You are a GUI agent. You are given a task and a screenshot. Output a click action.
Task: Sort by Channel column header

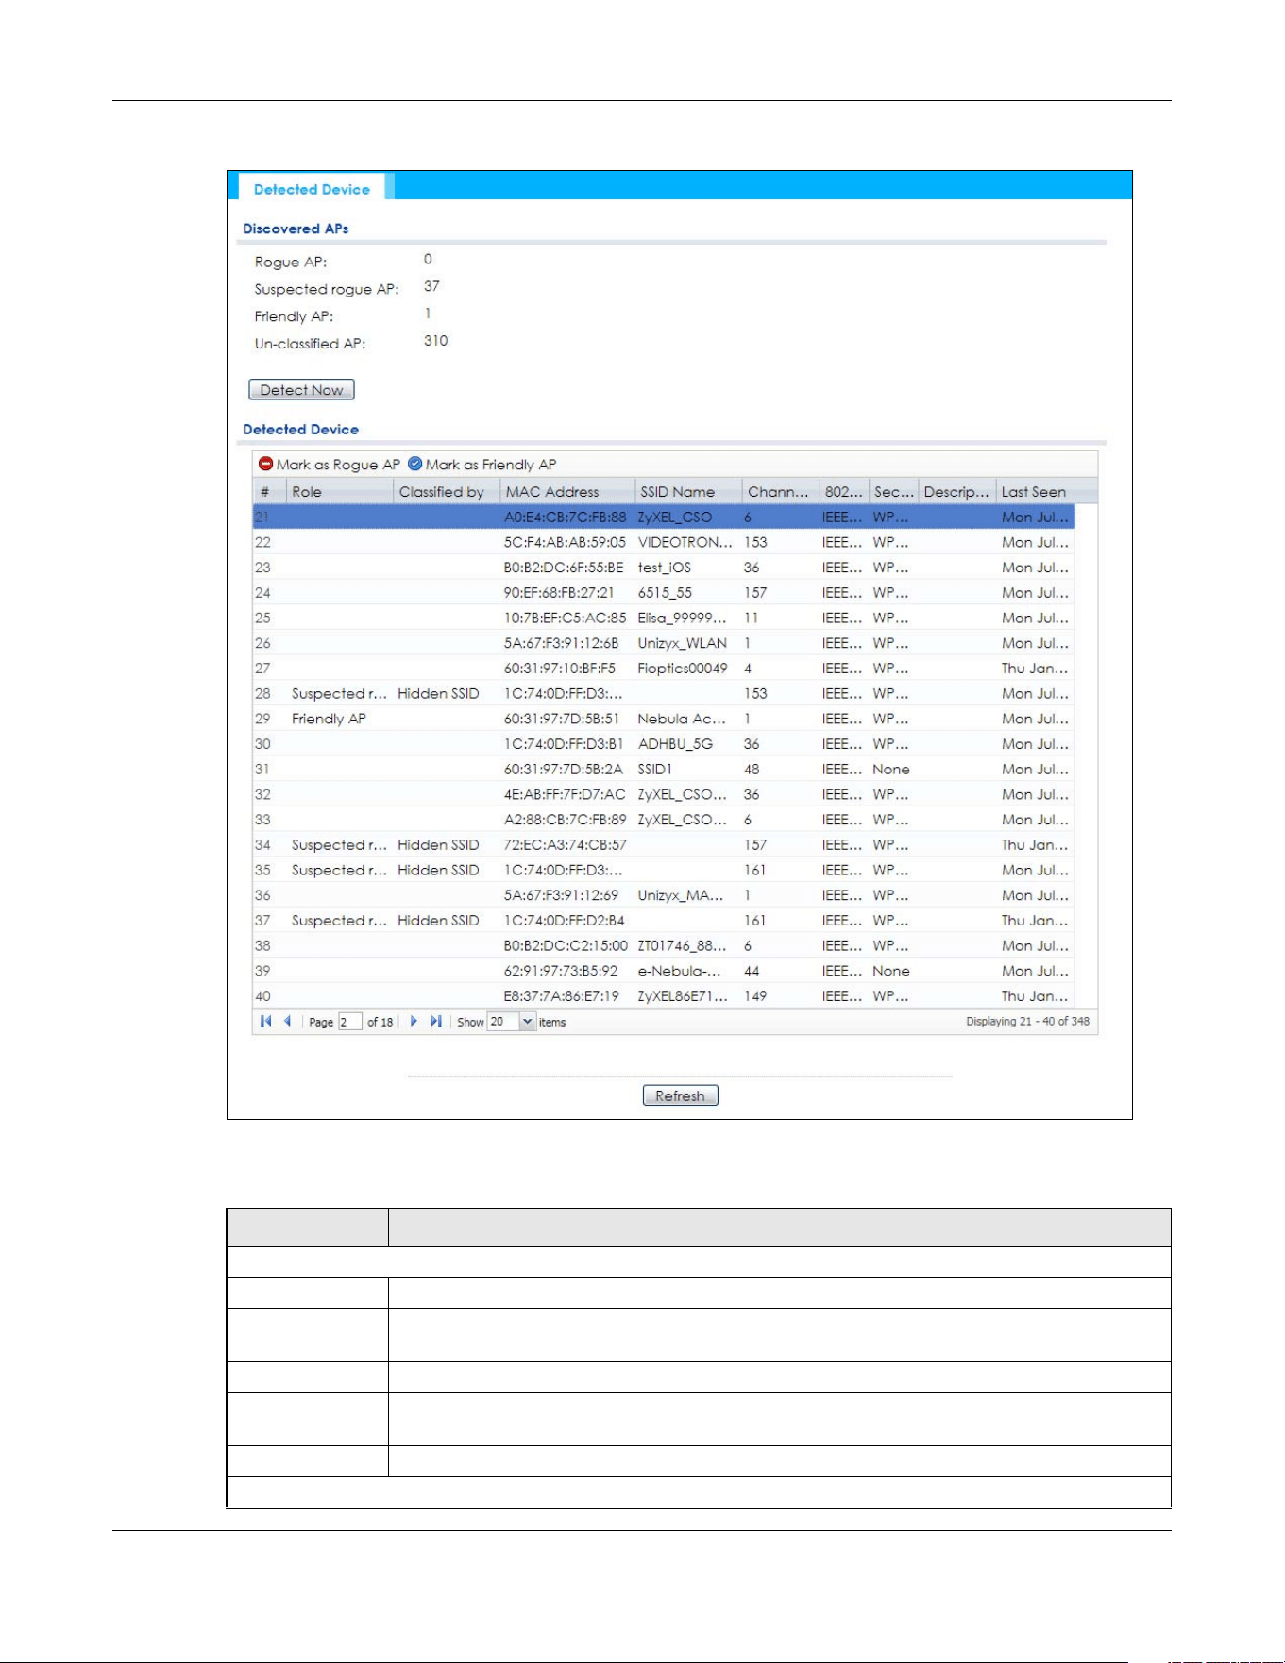click(x=781, y=491)
